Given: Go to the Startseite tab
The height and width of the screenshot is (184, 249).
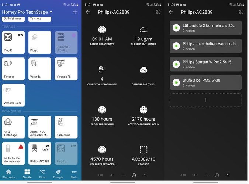Looking at the screenshot, I should tap(8, 174).
